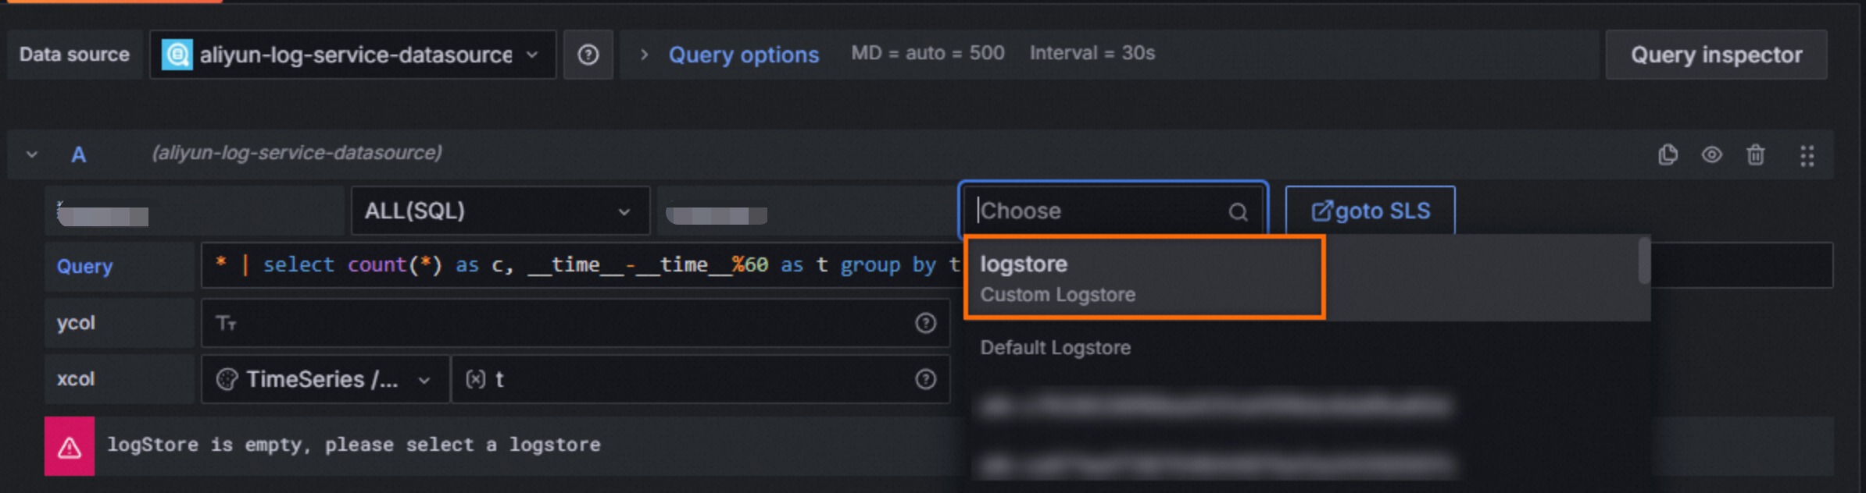The height and width of the screenshot is (493, 1866).
Task: Delete query A with trash icon
Action: coord(1755,154)
